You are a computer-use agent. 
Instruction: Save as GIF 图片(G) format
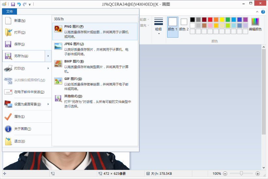coord(95,84)
